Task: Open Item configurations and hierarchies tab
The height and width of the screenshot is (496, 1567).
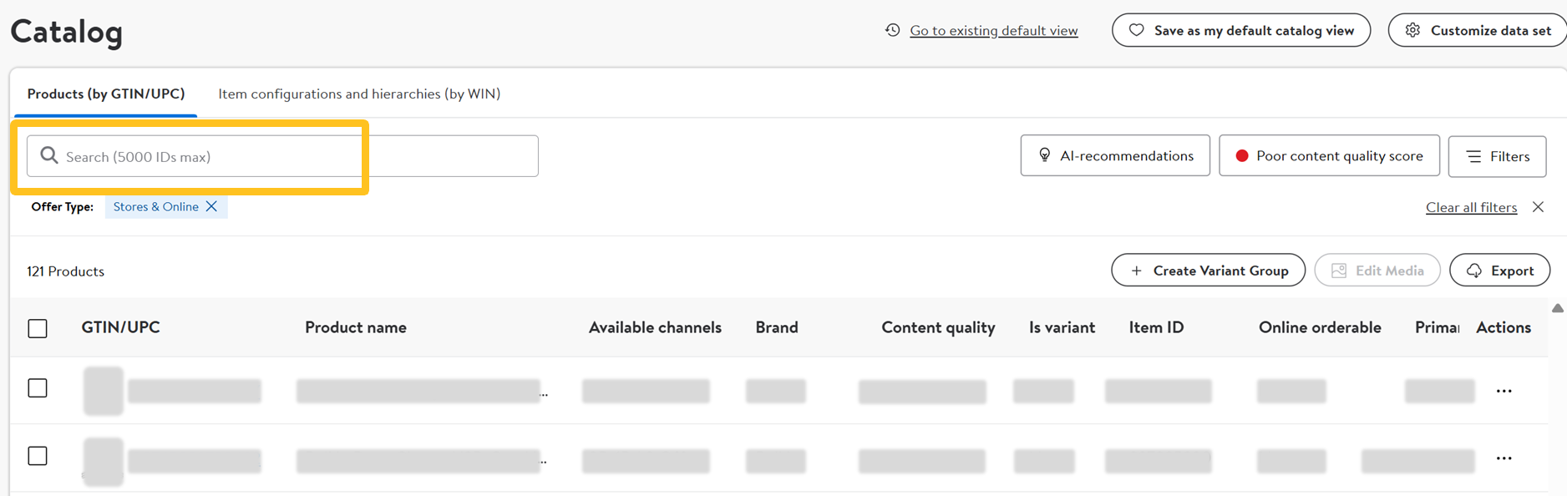Action: coord(359,94)
